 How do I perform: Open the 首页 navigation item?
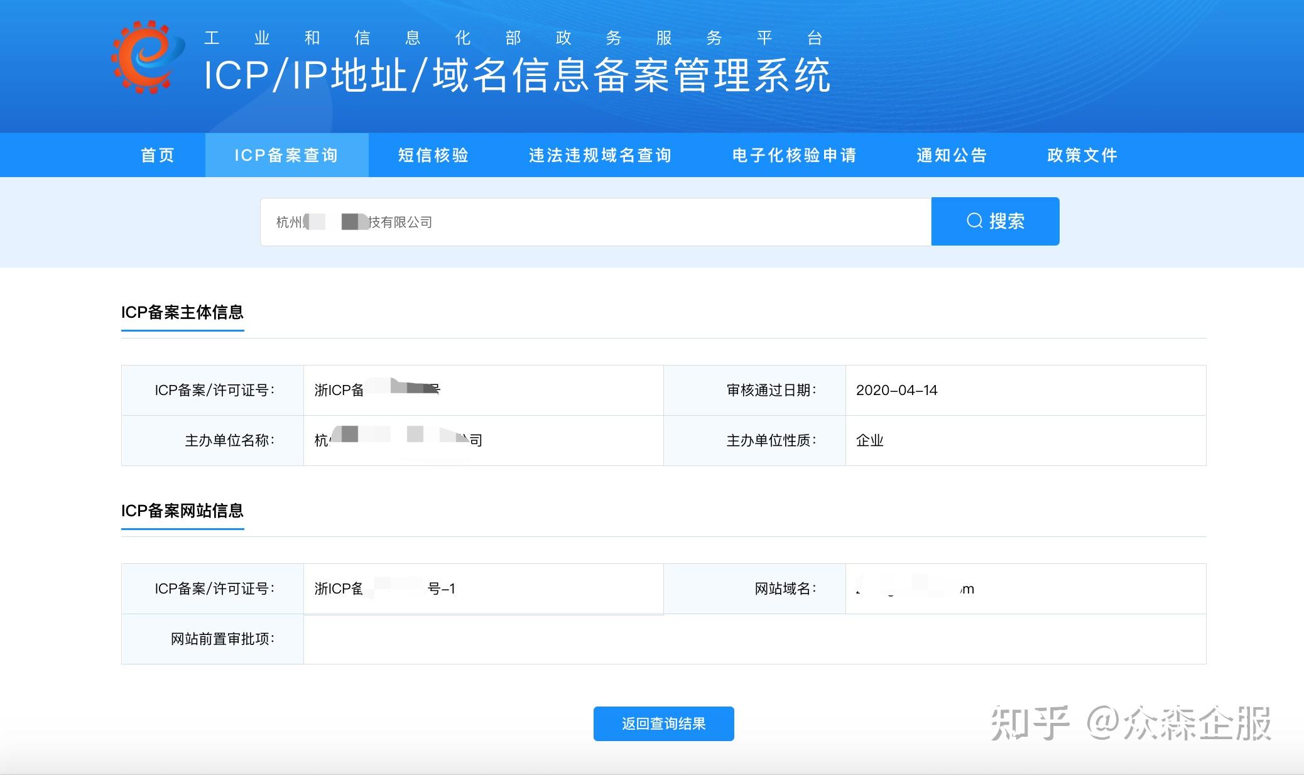(x=158, y=155)
